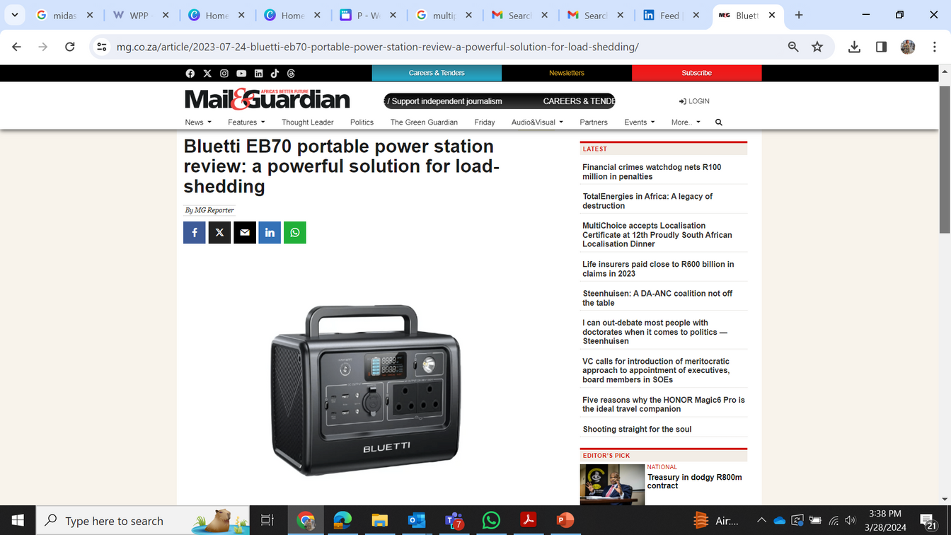Switch to the LinkedIn Feed tab

[x=670, y=15]
